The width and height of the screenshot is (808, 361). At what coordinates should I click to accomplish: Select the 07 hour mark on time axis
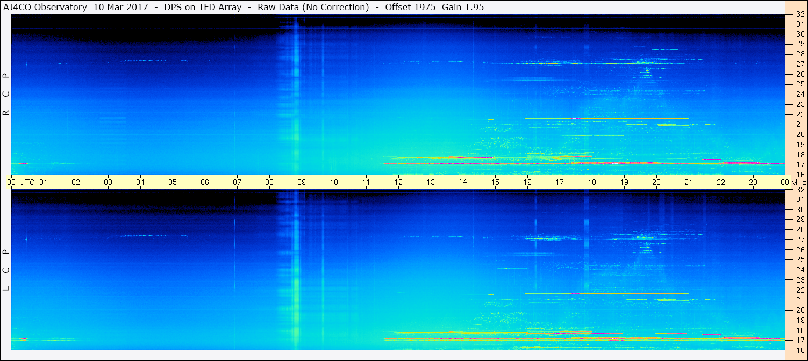(237, 182)
